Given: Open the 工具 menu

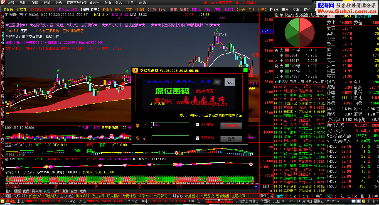Looking at the screenshot, I should tap(130, 2).
